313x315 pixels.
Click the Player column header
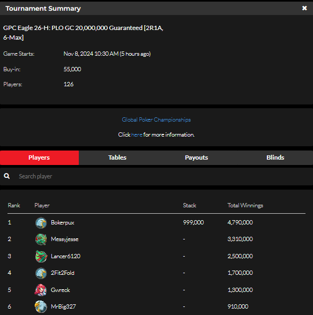[x=42, y=205]
